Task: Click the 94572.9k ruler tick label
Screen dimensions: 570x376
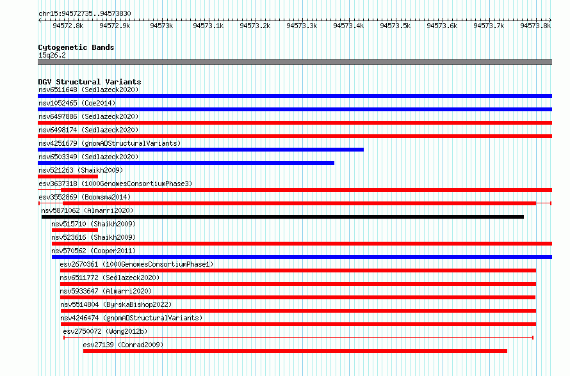Action: pyautogui.click(x=115, y=26)
